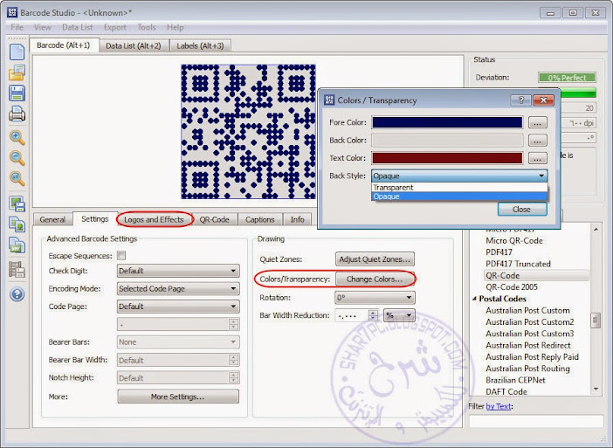Switch to the Info tab
Image resolution: width=613 pixels, height=448 pixels.
pos(297,220)
